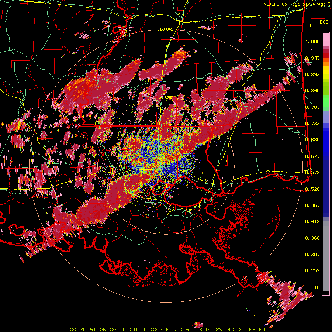Screen dimensions: 332x332
Task: Click the bright green segment of color bar
Action: click(326, 101)
